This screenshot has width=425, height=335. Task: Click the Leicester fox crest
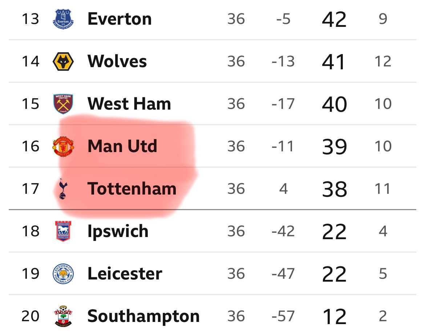pyautogui.click(x=63, y=274)
